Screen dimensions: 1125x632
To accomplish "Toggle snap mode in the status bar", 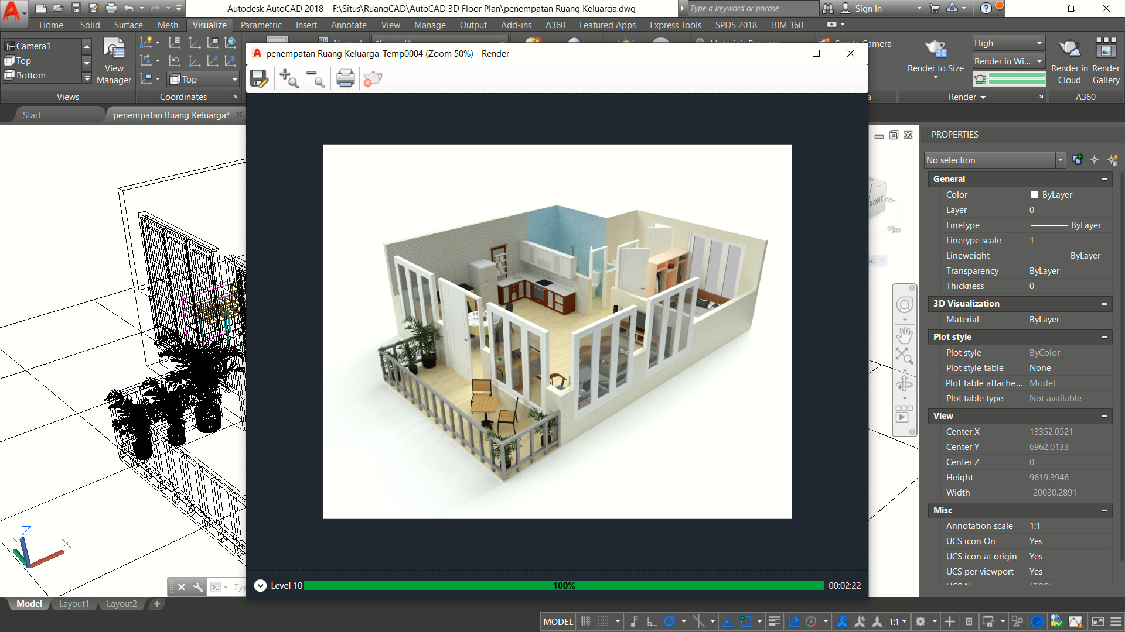I will pyautogui.click(x=603, y=621).
